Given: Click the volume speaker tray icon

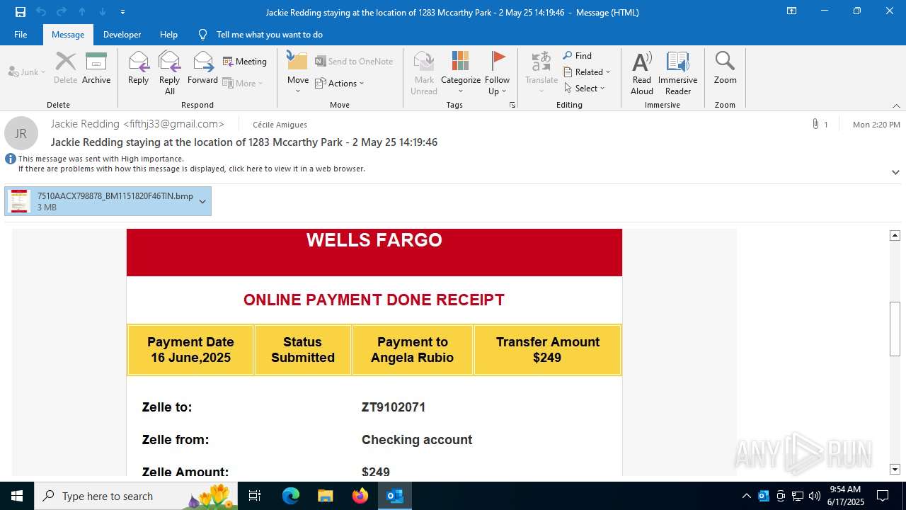Looking at the screenshot, I should (815, 496).
